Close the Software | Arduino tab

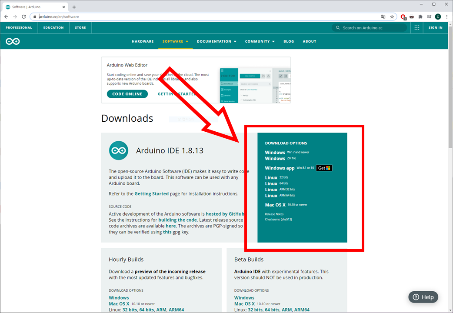coord(63,7)
